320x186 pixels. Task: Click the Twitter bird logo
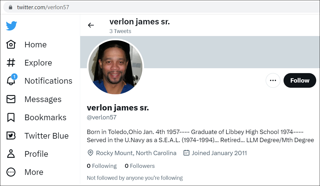point(12,26)
